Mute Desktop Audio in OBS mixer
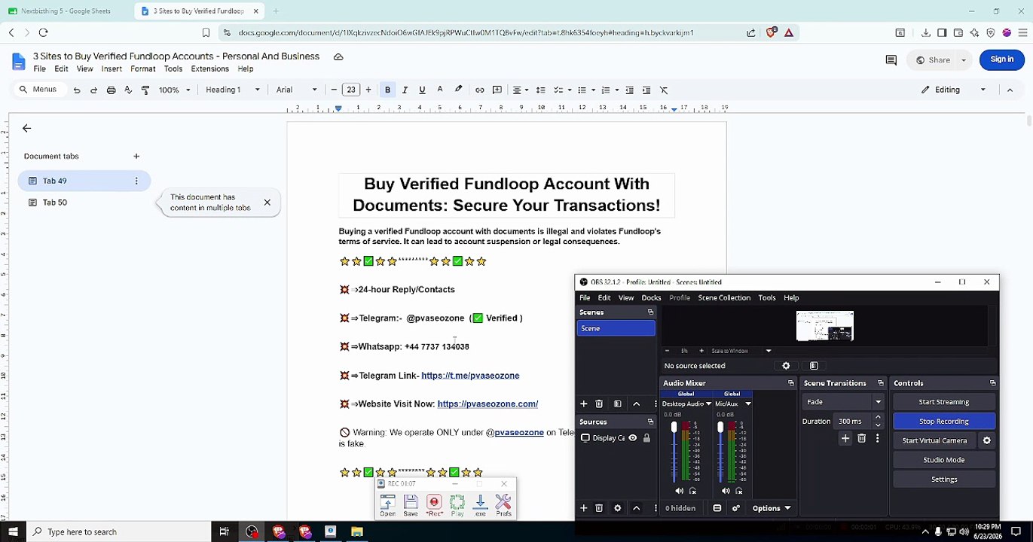Image resolution: width=1033 pixels, height=542 pixels. [x=680, y=491]
